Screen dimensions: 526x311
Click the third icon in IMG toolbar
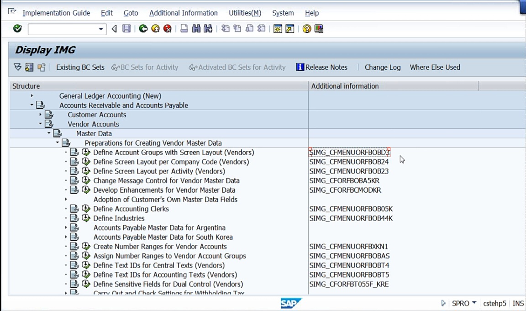(41, 67)
